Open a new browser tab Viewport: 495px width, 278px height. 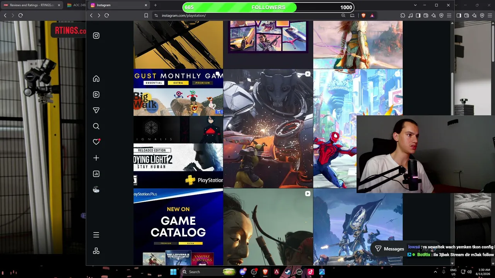[155, 5]
